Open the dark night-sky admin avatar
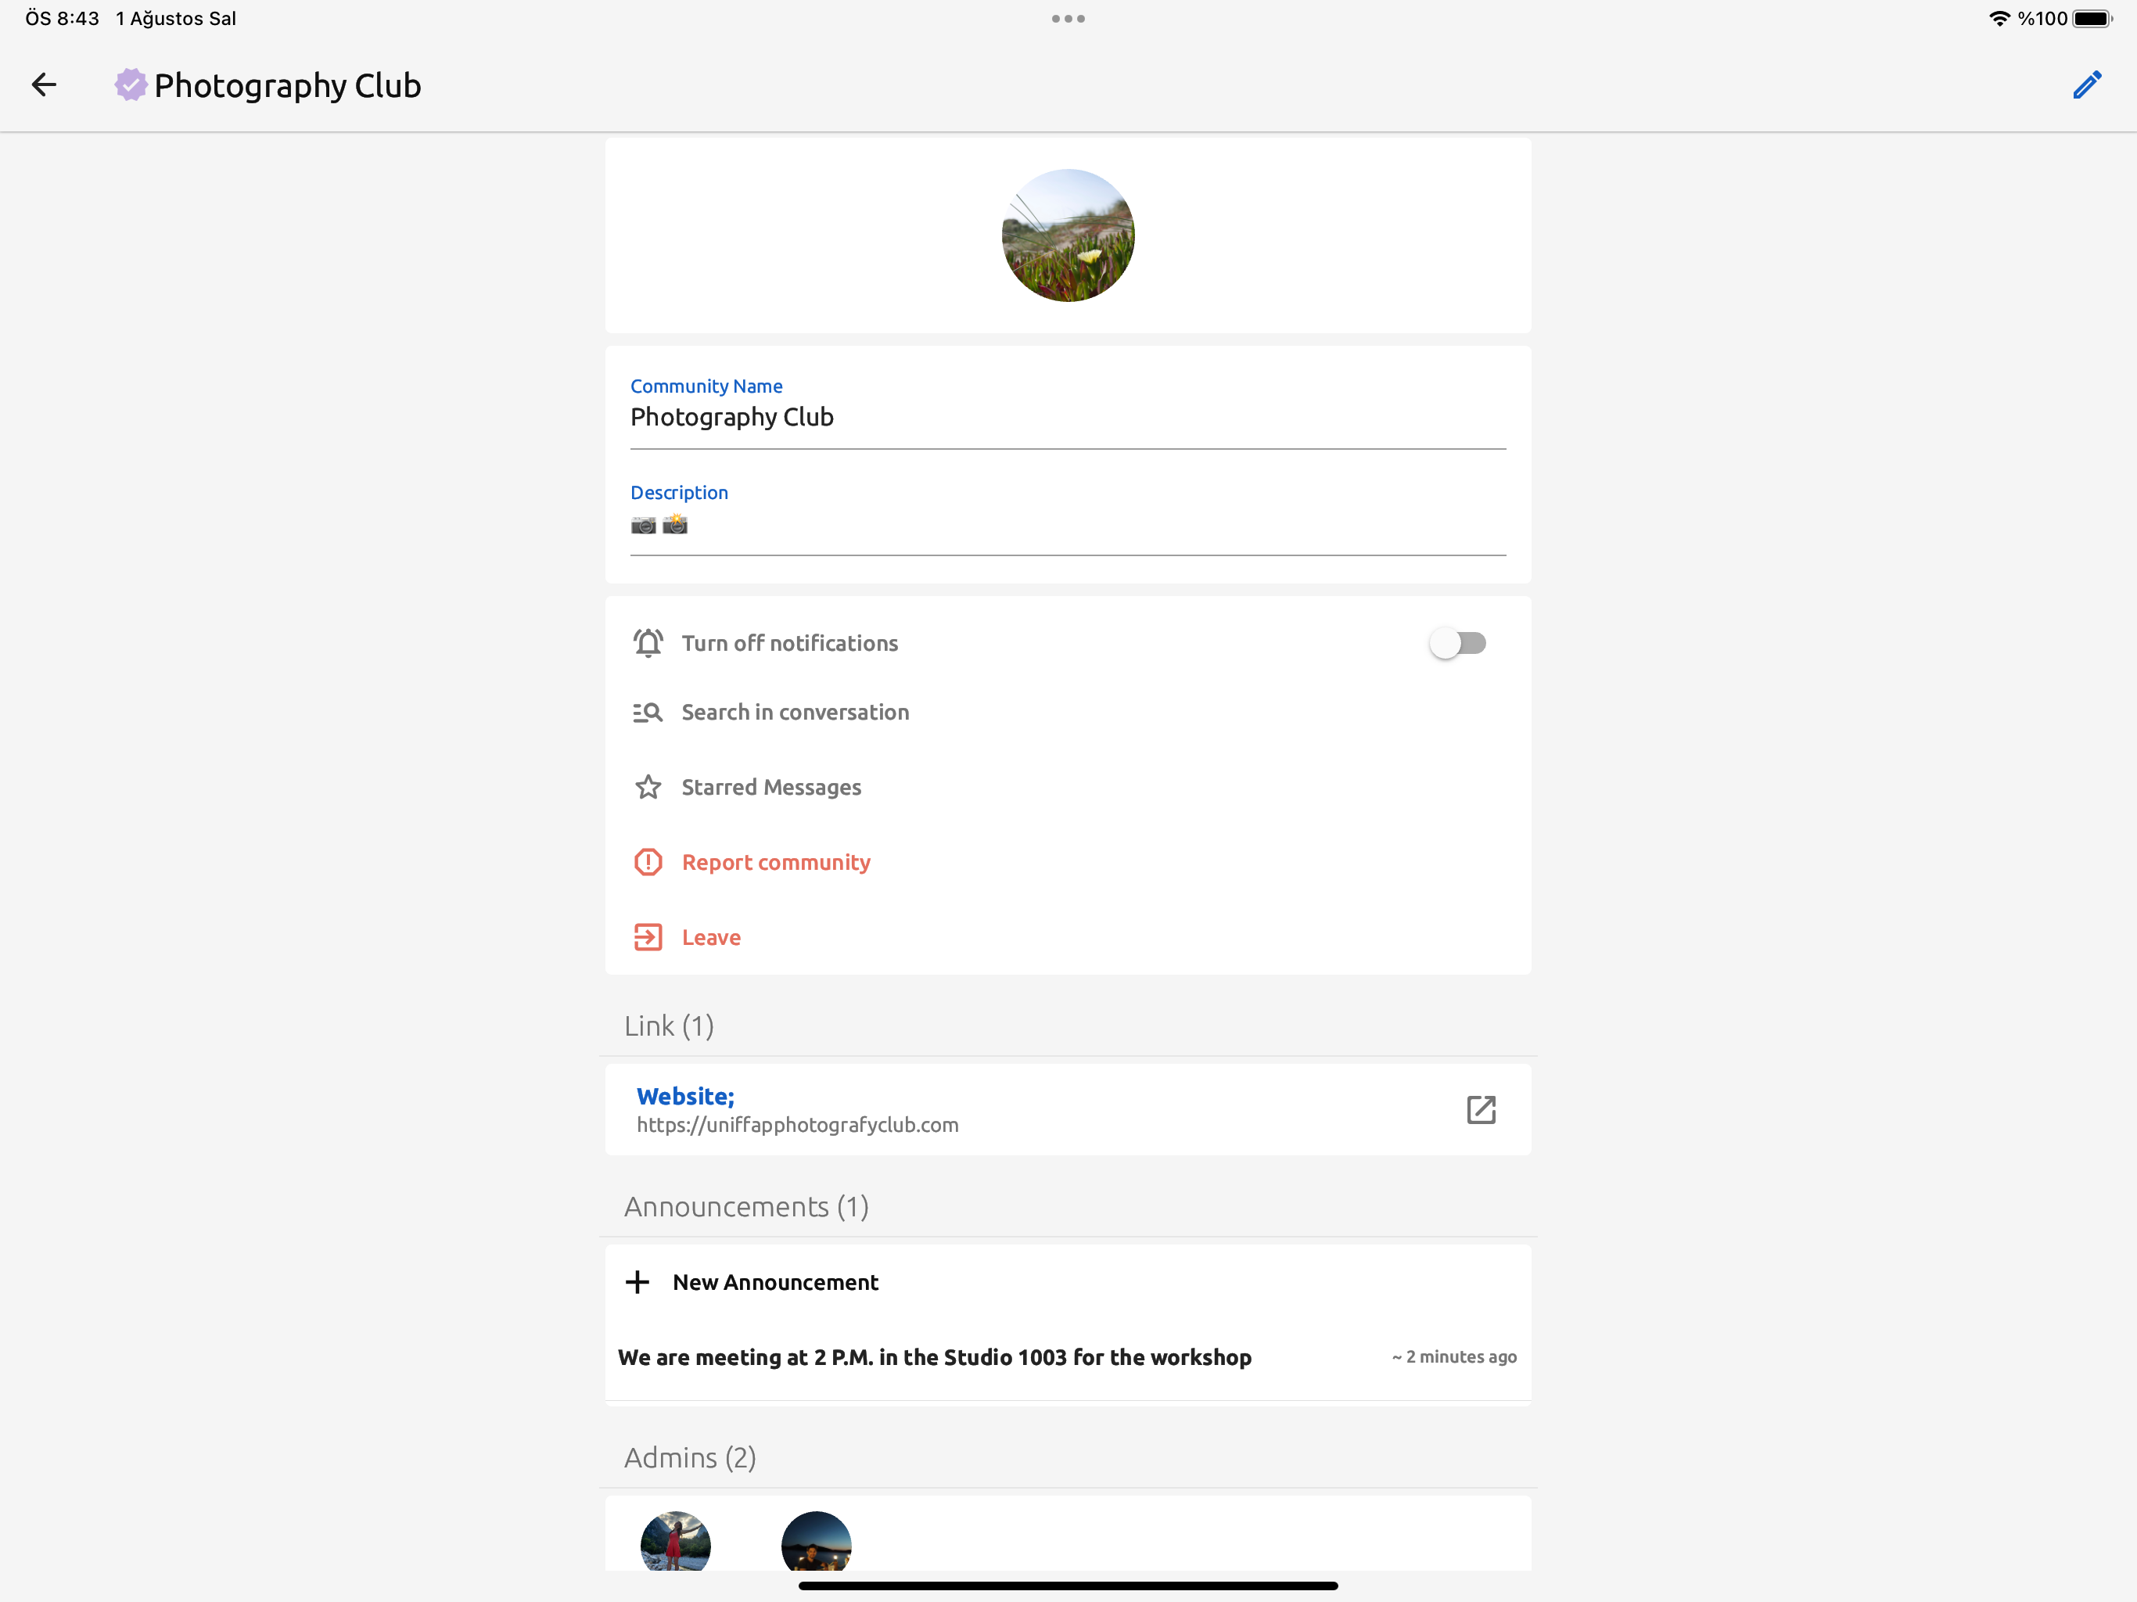Viewport: 2137px width, 1602px height. click(817, 1541)
